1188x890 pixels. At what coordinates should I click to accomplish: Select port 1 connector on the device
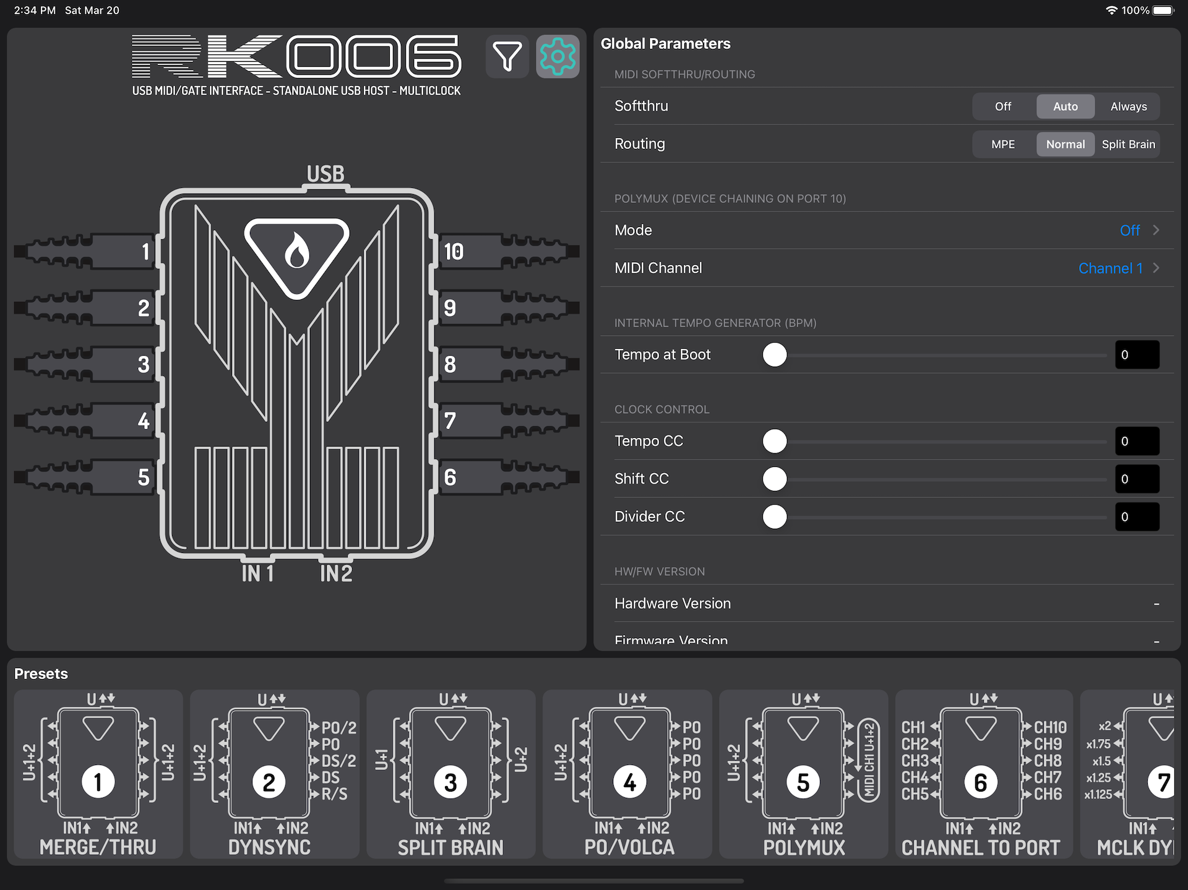[87, 251]
